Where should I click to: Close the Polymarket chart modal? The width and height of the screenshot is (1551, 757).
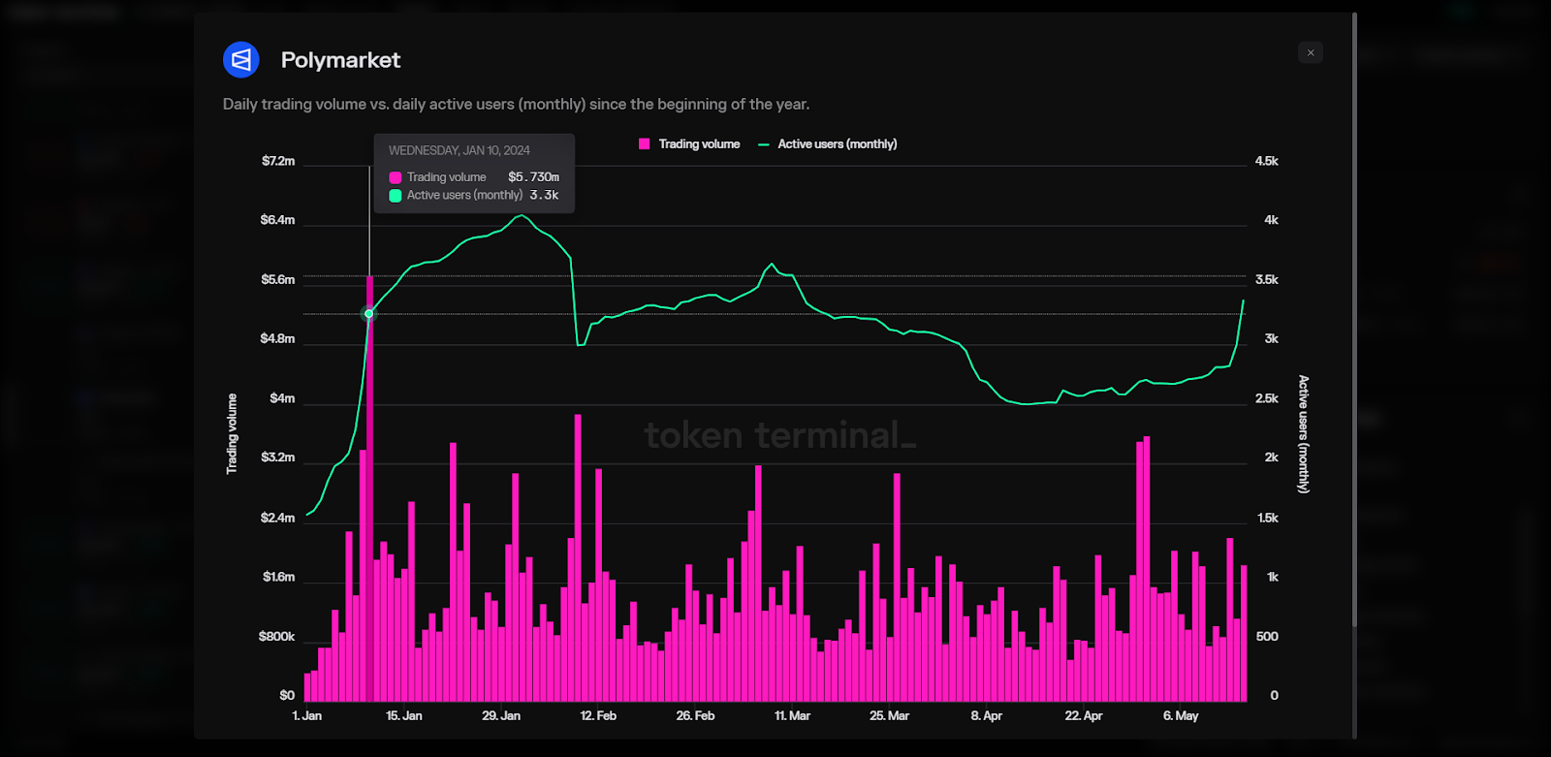(x=1311, y=53)
